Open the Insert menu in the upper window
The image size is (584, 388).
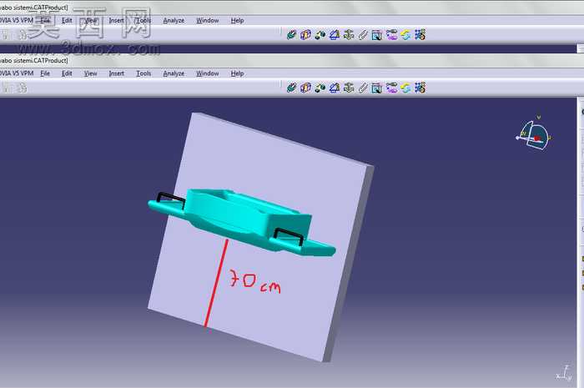[117, 21]
